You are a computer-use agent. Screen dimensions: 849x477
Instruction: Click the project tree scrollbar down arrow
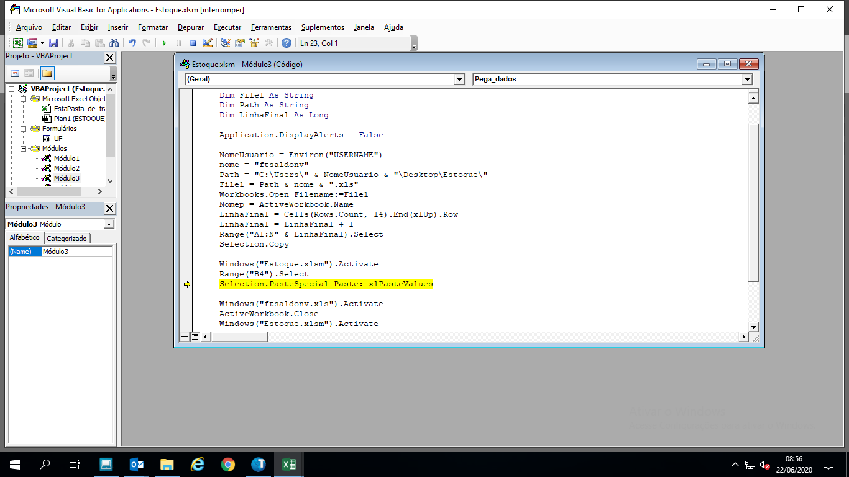tap(111, 181)
